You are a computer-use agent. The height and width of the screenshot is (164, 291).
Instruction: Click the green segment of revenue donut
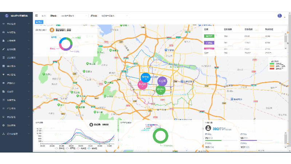tap(70, 41)
